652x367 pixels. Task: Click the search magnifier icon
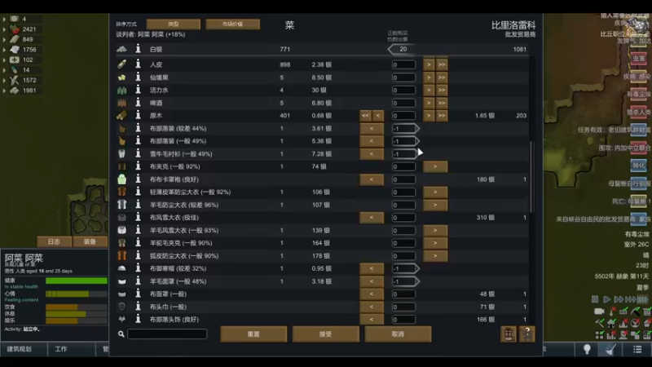pyautogui.click(x=121, y=334)
